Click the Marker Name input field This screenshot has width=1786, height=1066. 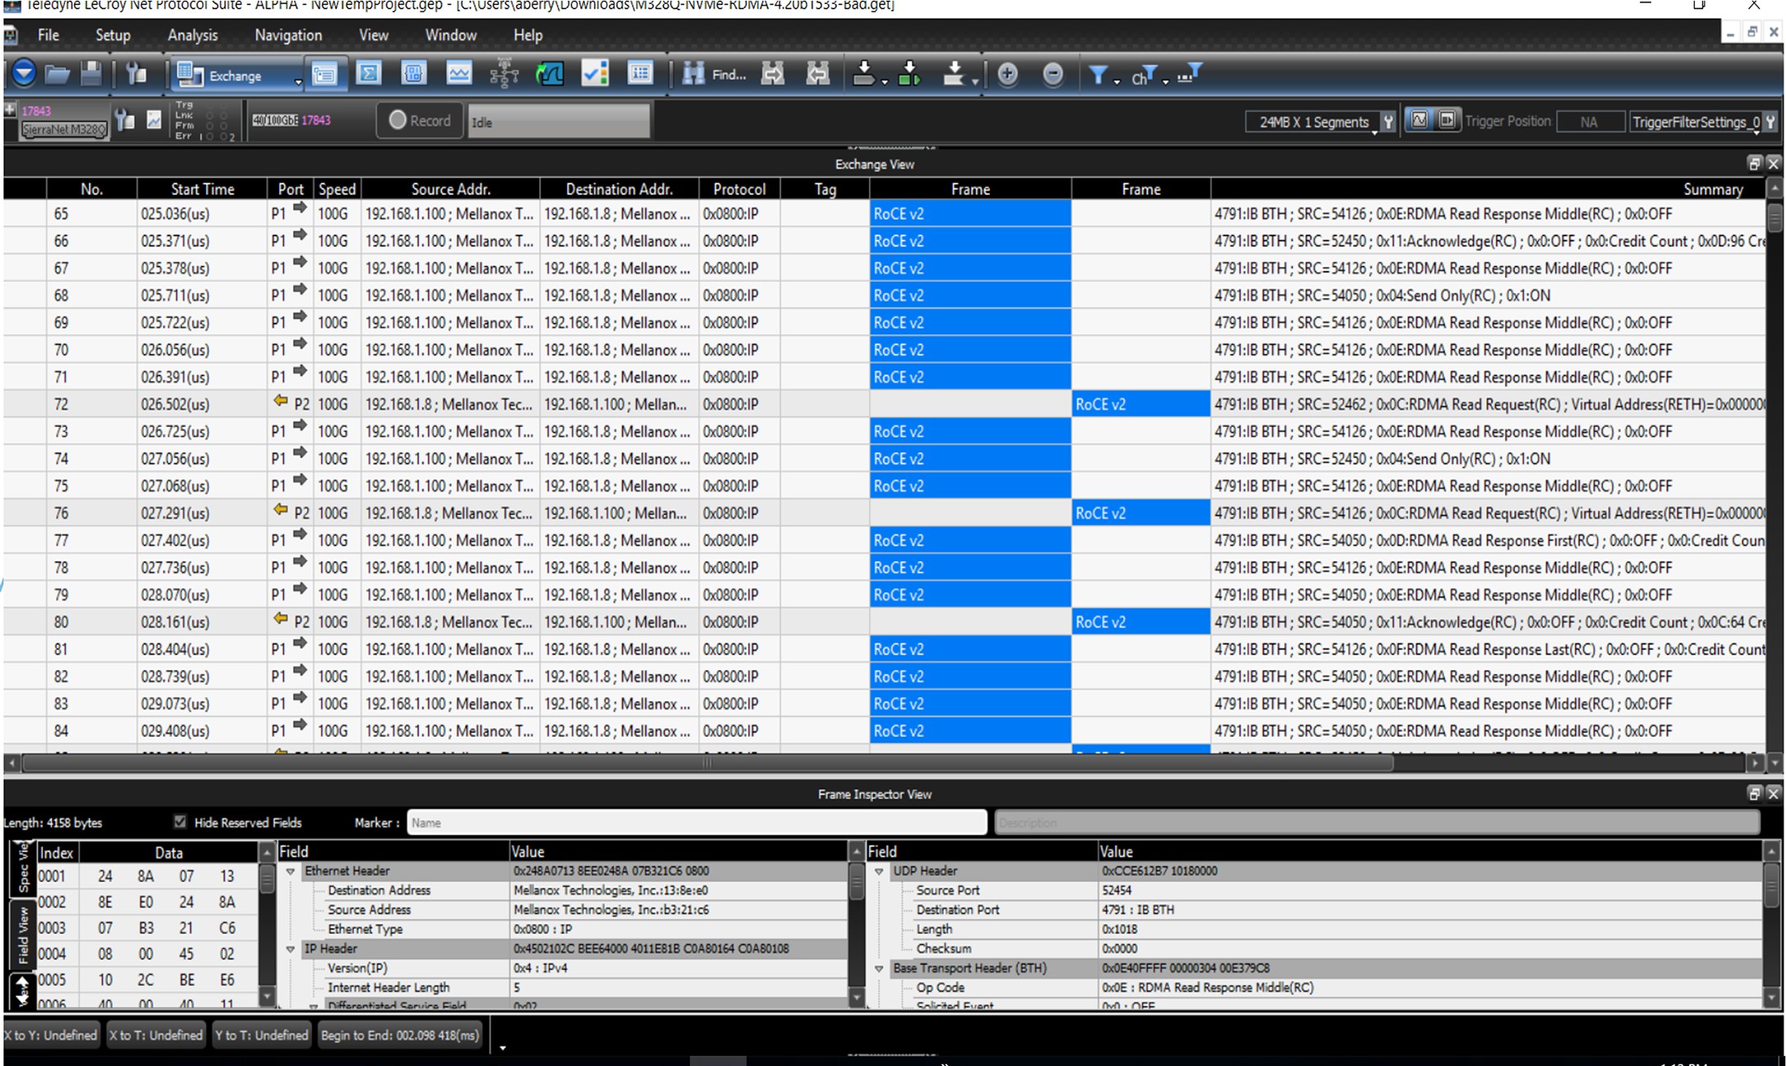click(697, 822)
